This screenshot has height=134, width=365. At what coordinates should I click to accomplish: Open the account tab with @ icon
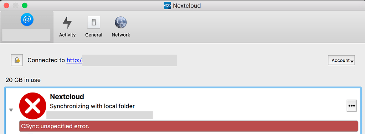coord(27,27)
